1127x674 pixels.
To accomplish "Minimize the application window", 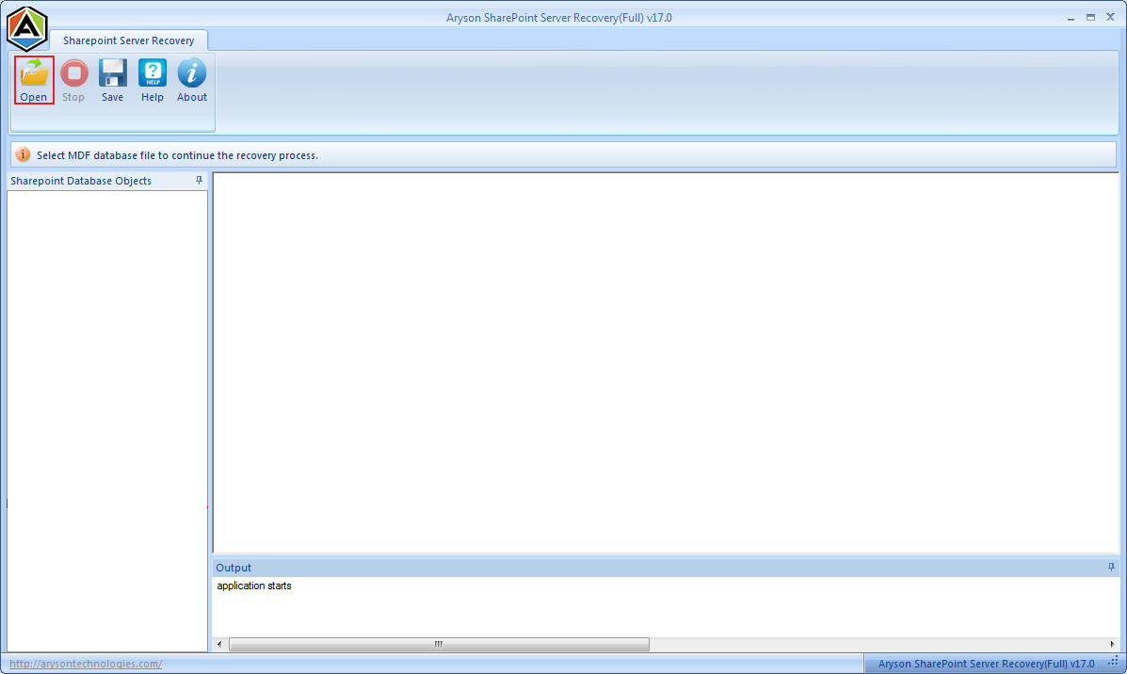I will pyautogui.click(x=1071, y=17).
